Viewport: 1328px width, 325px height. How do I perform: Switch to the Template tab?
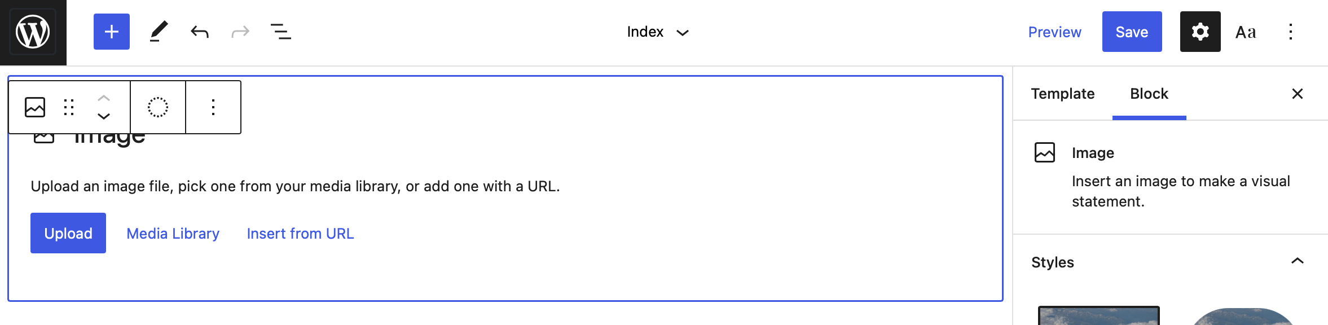tap(1063, 94)
